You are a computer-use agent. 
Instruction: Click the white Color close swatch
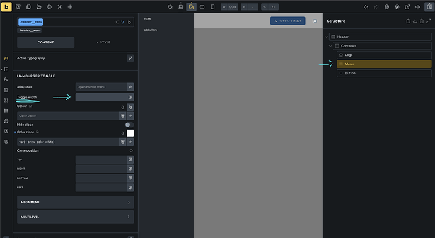130,133
